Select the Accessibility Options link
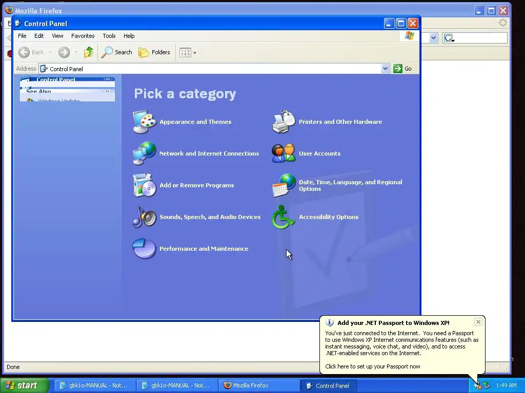 329,217
